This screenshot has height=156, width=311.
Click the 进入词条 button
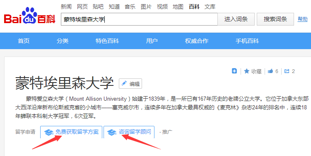coord(236,19)
